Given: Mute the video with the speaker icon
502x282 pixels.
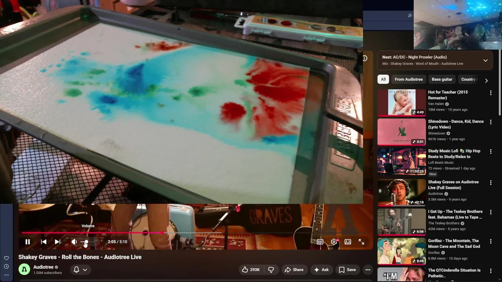Looking at the screenshot, I should point(74,242).
